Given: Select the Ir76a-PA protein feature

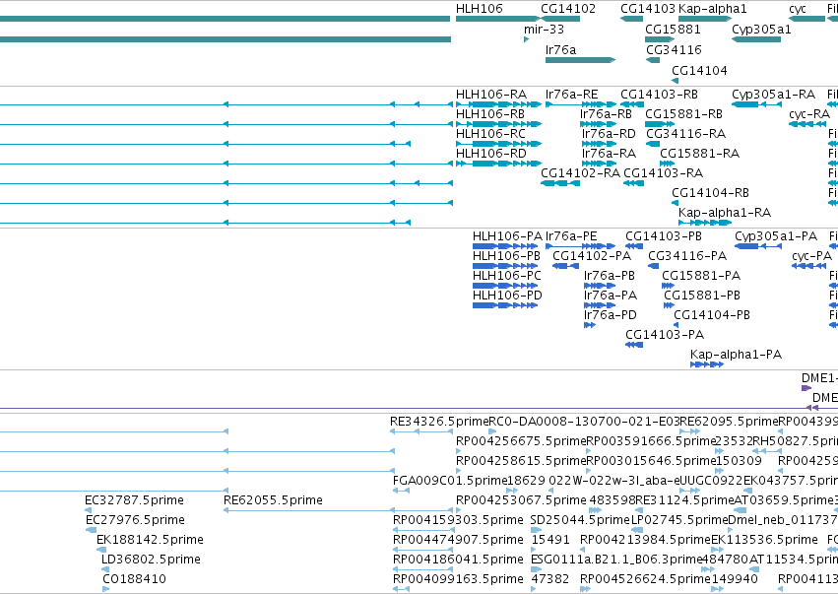Looking at the screenshot, I should click(x=599, y=305).
